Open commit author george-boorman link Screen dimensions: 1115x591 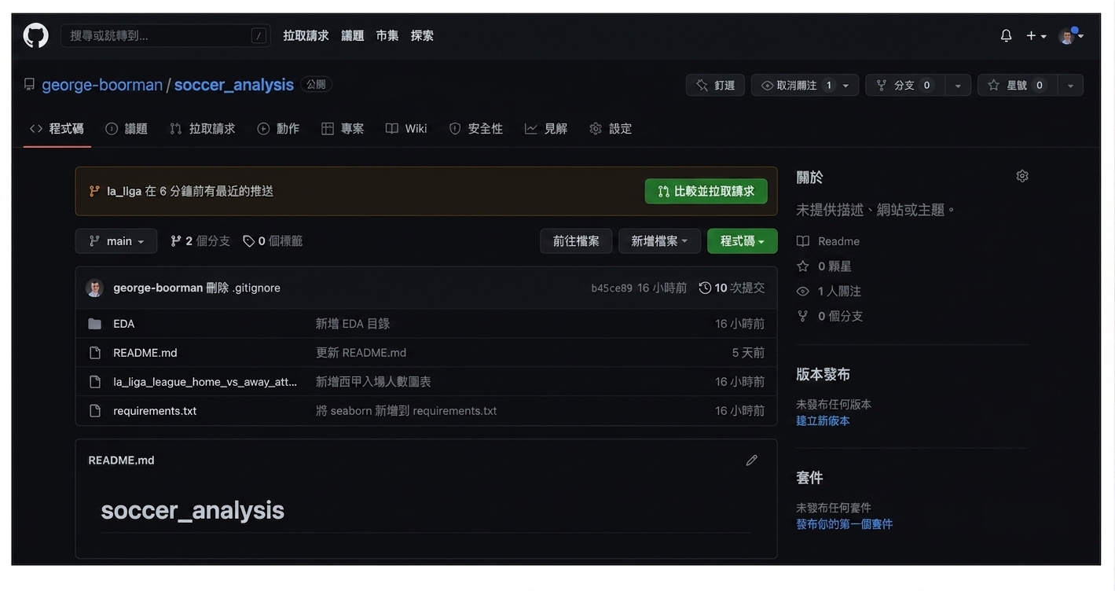pos(158,288)
